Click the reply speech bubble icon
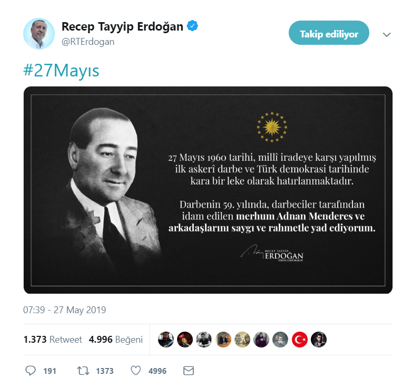The image size is (412, 387). click(x=31, y=371)
